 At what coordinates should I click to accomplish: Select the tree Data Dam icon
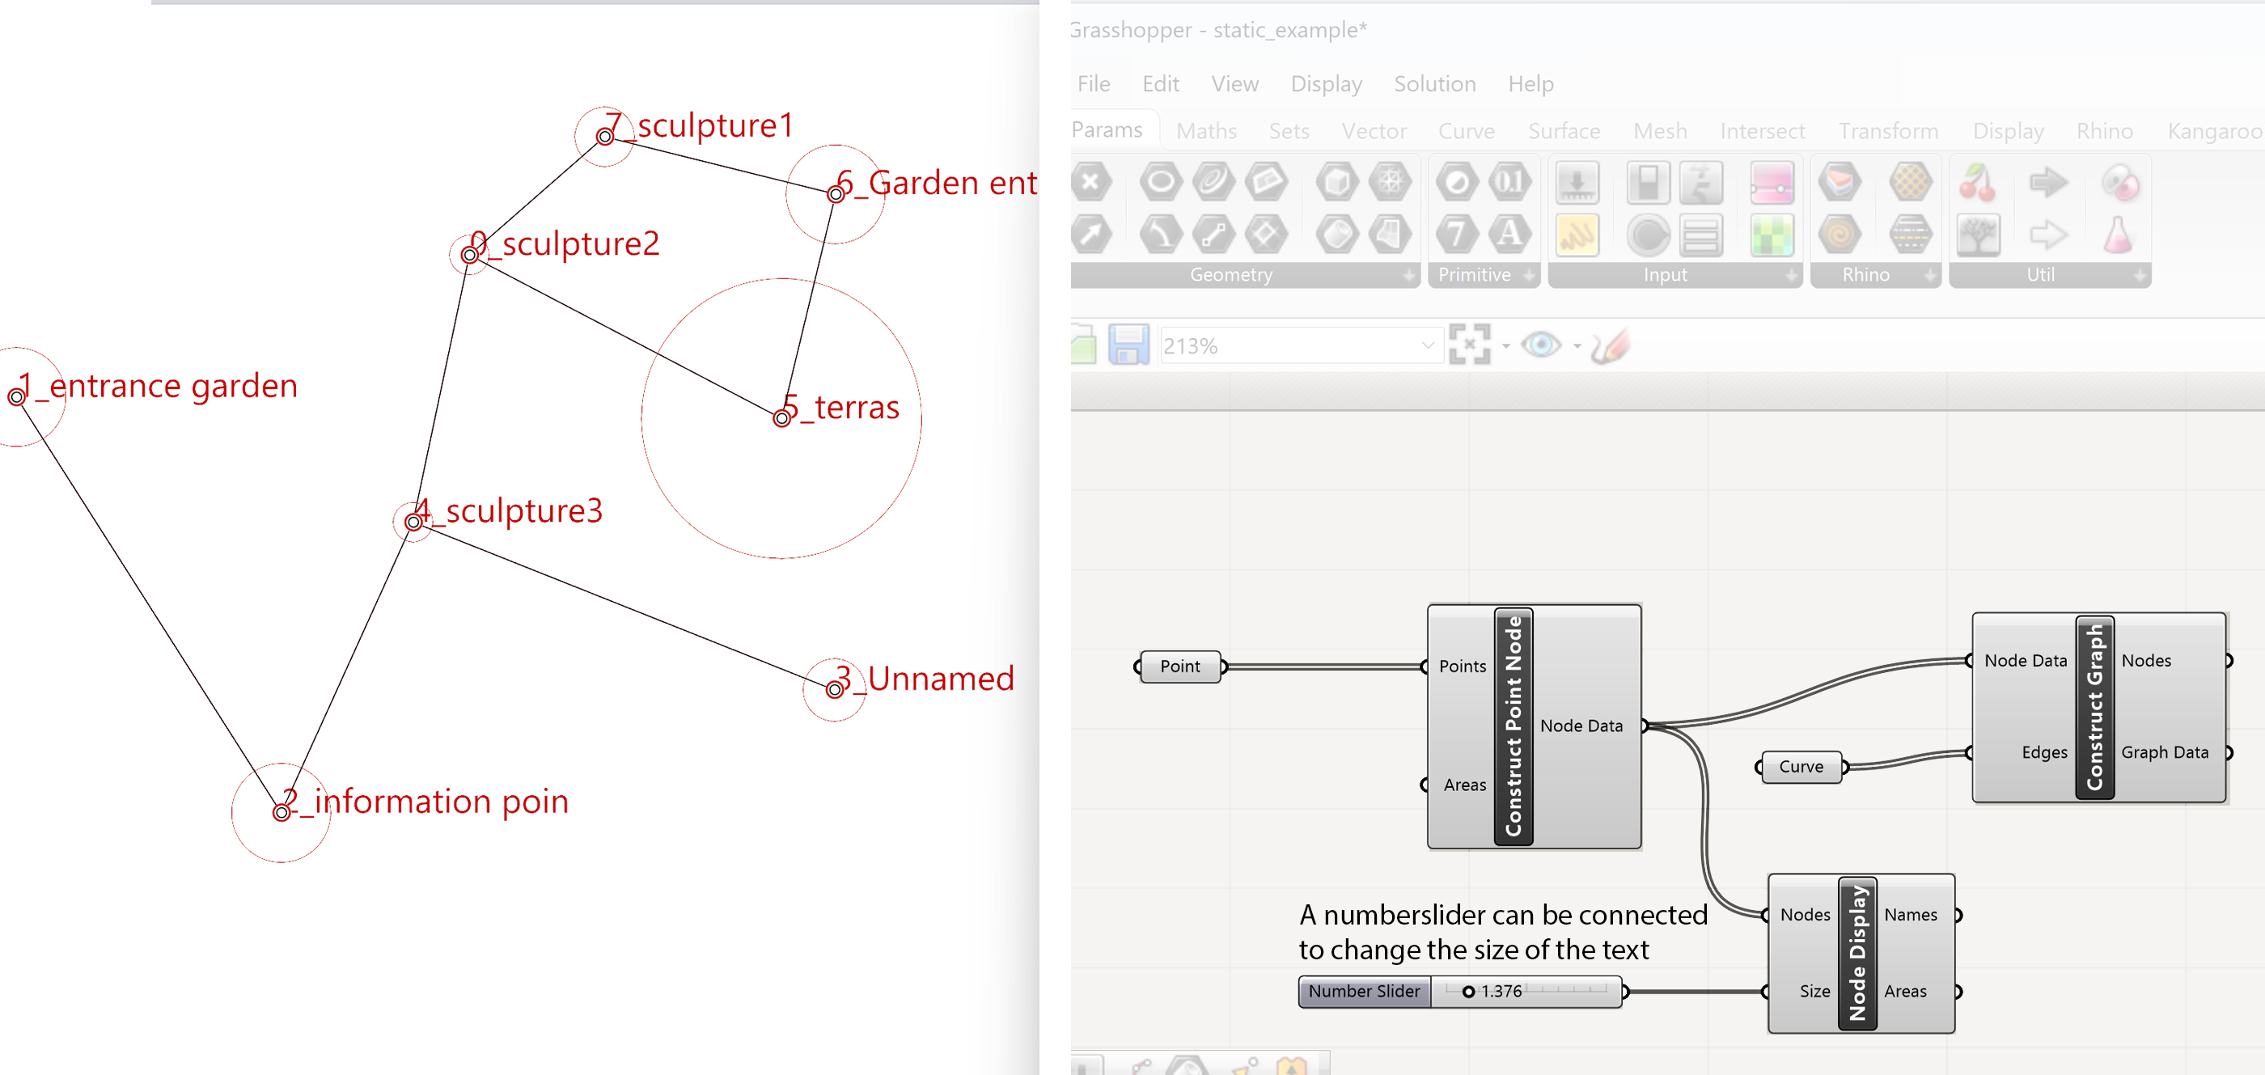click(1978, 235)
